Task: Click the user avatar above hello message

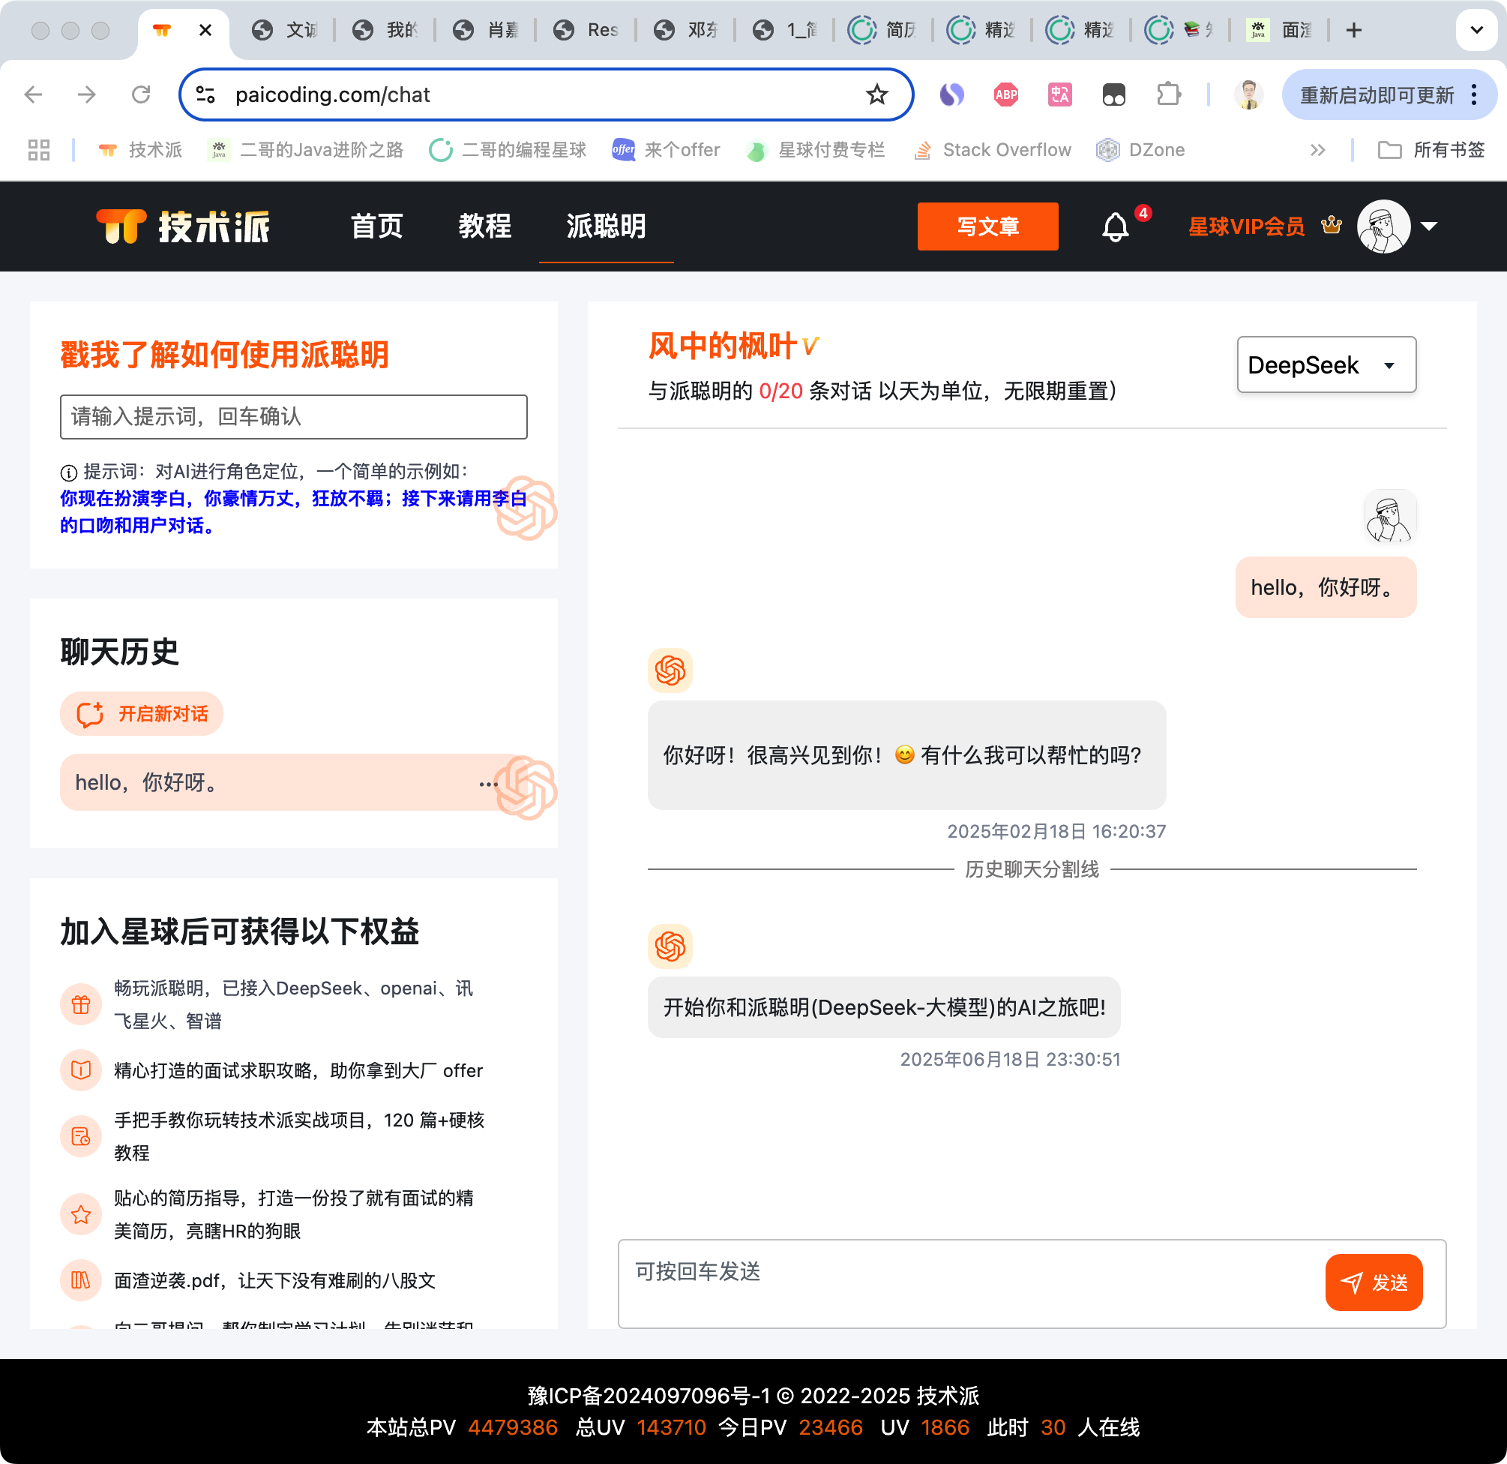Action: point(1389,516)
